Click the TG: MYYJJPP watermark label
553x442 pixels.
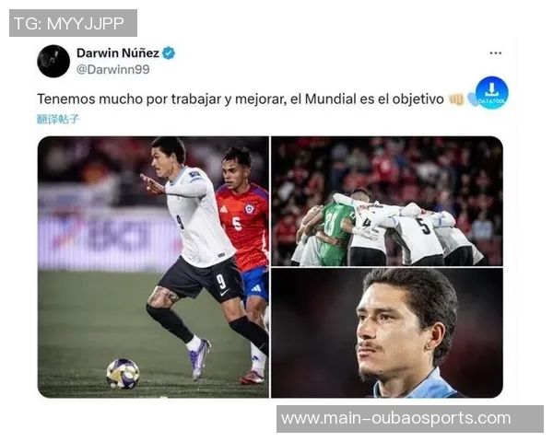[x=73, y=23]
